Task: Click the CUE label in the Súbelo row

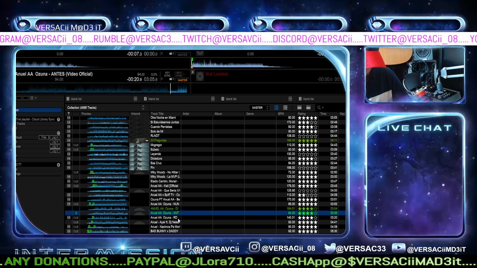Action: 76,150
